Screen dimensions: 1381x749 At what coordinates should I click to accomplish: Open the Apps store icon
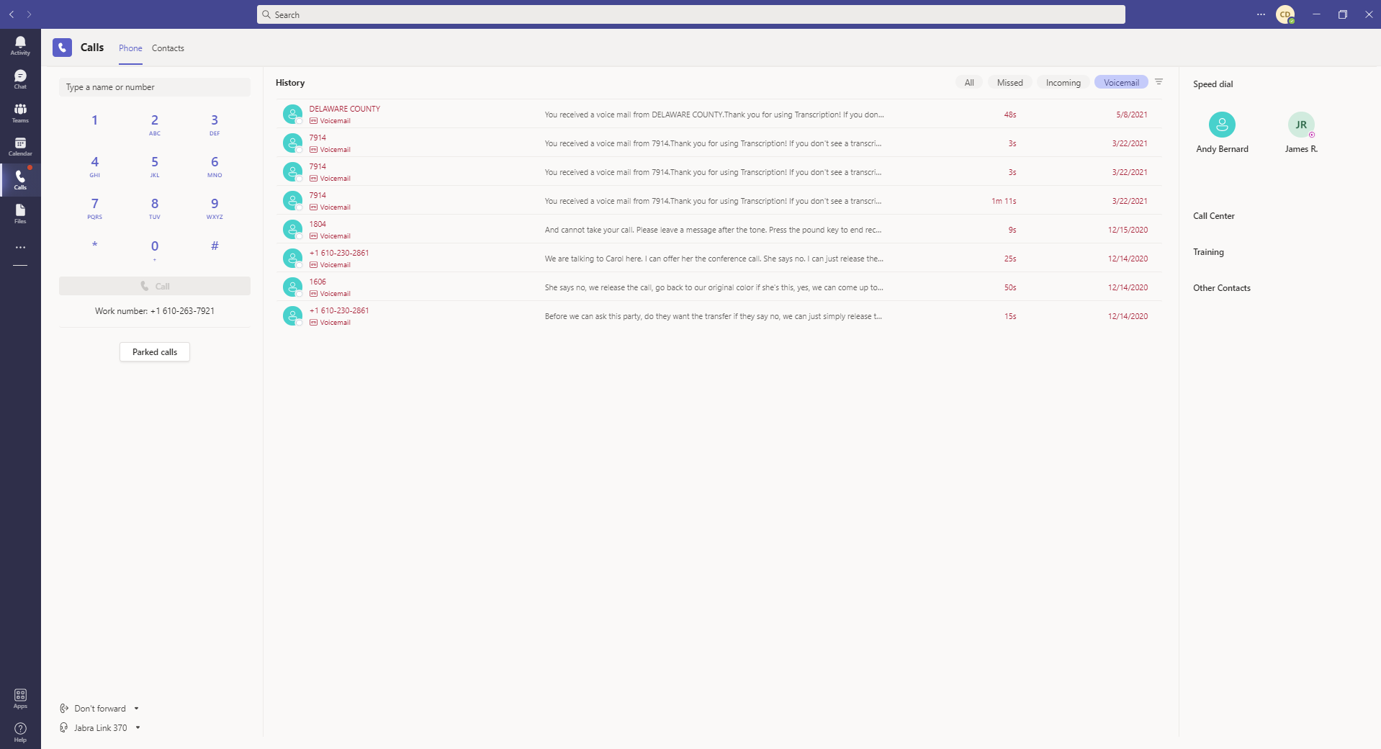click(20, 698)
